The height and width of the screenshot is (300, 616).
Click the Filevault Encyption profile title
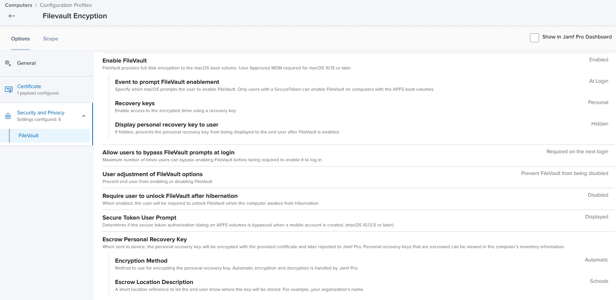[75, 16]
